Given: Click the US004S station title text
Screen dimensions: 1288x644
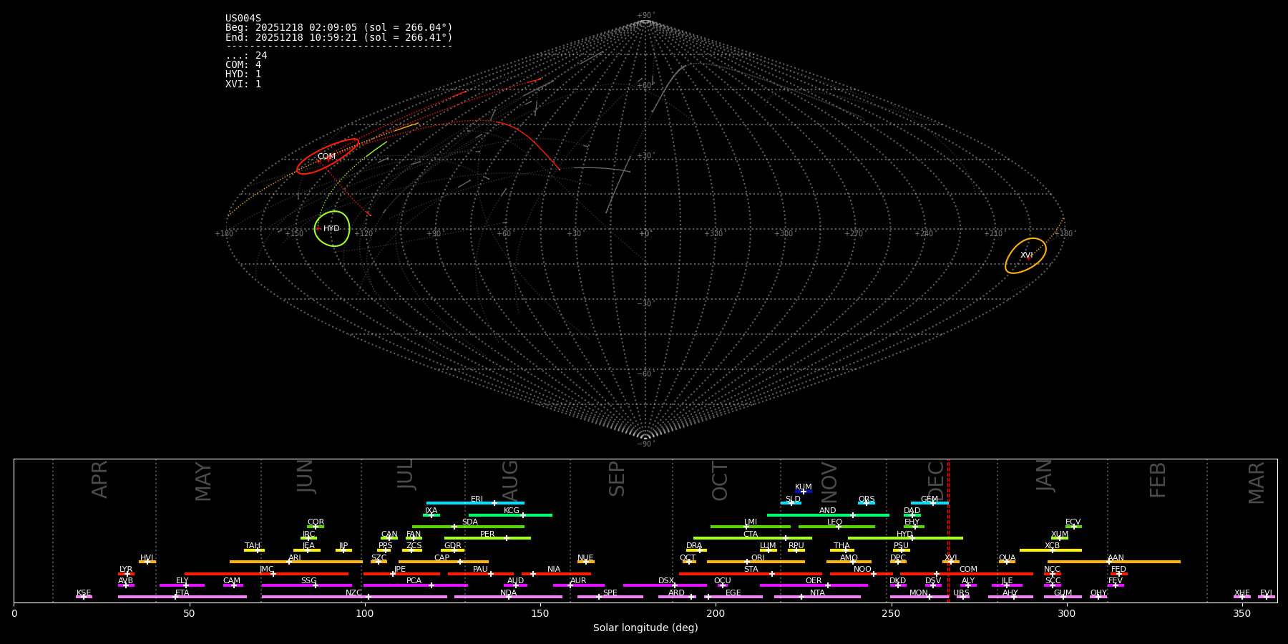Looking at the screenshot, I should 243,19.
